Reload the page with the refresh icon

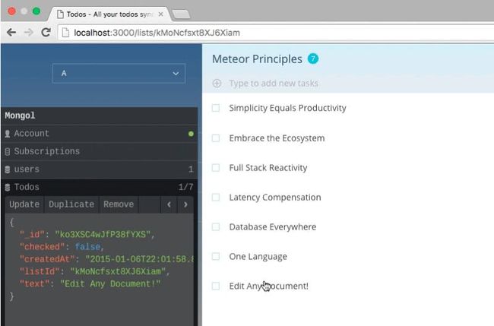coord(46,32)
